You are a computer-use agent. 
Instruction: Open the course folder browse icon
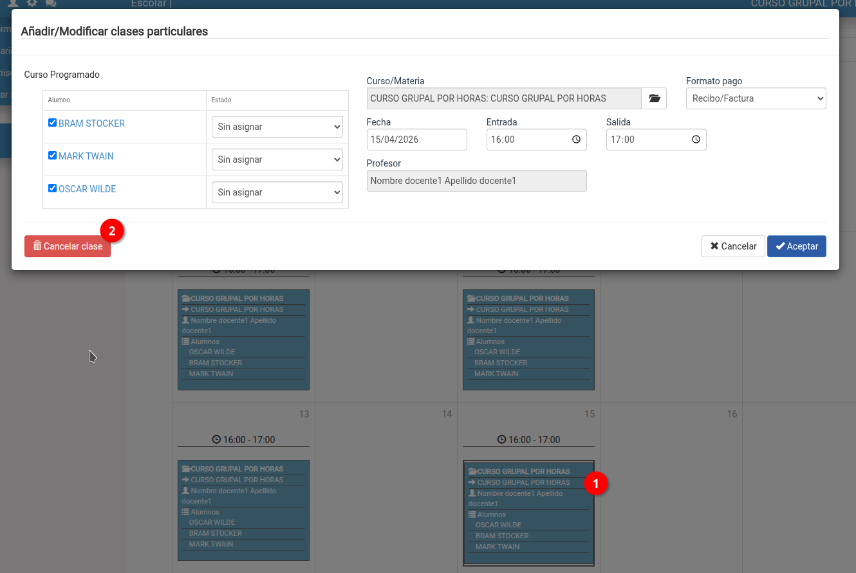point(654,98)
